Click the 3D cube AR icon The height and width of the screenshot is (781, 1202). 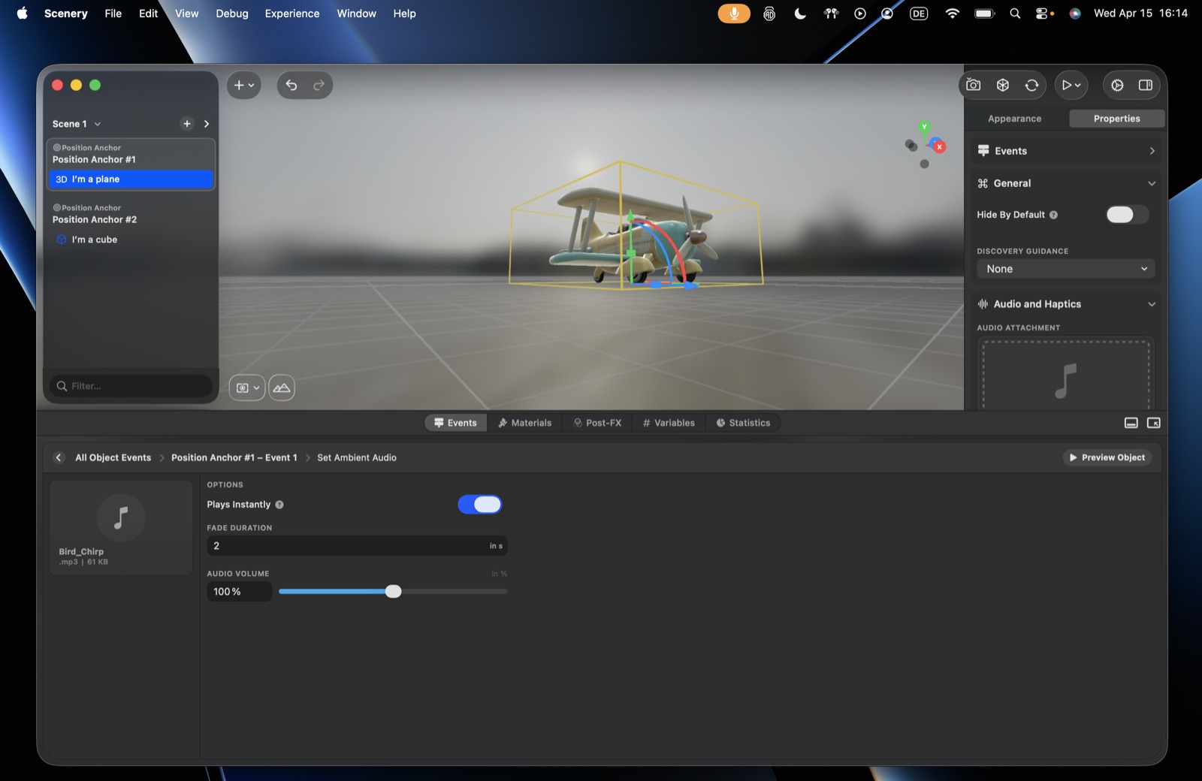click(x=1003, y=85)
